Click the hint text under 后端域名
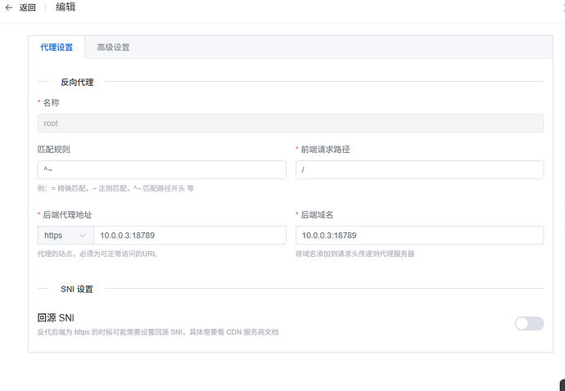The height and width of the screenshot is (391, 565). pos(355,254)
